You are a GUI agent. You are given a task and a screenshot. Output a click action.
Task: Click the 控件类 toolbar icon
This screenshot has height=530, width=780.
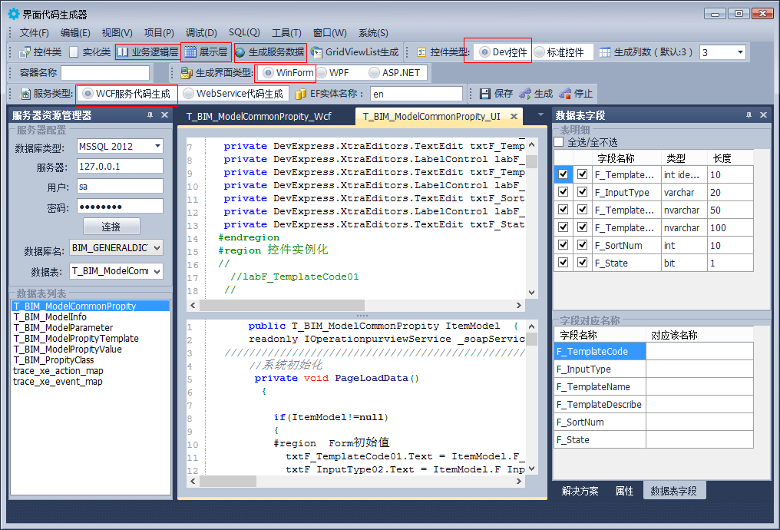pos(25,52)
